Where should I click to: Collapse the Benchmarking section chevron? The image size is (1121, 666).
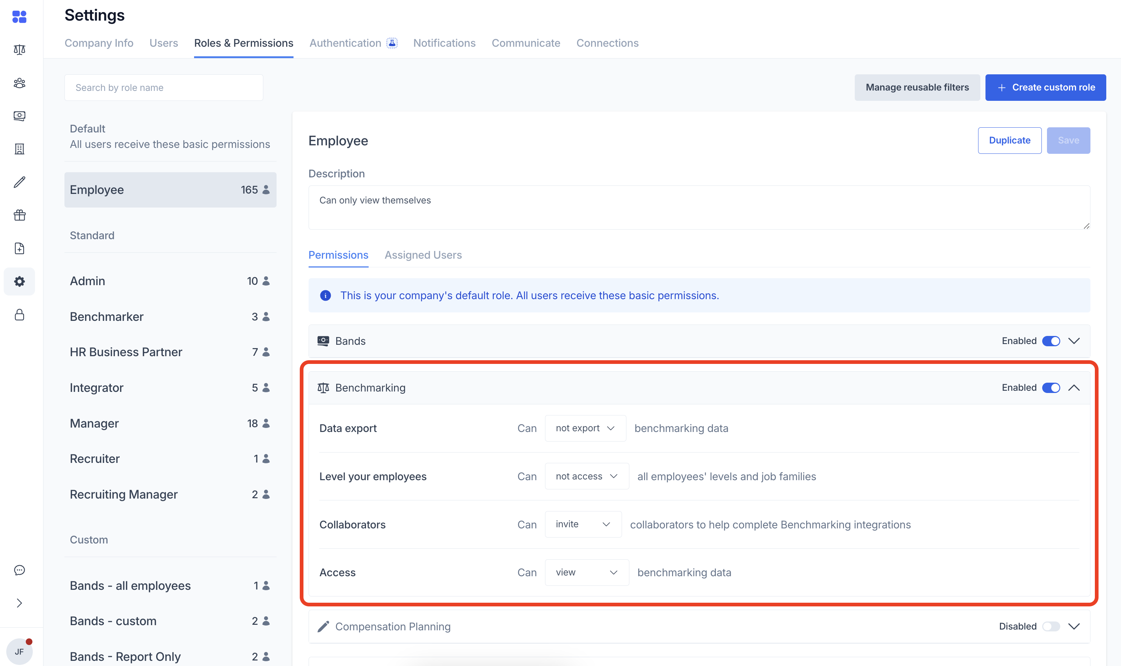click(1075, 387)
